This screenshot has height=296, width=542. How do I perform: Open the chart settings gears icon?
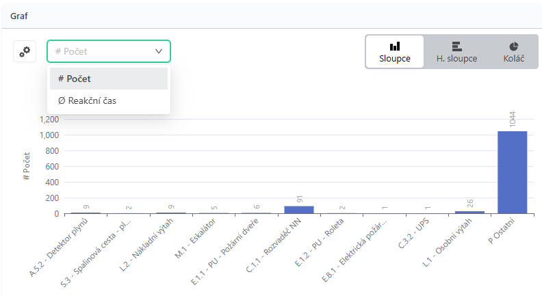pos(25,52)
